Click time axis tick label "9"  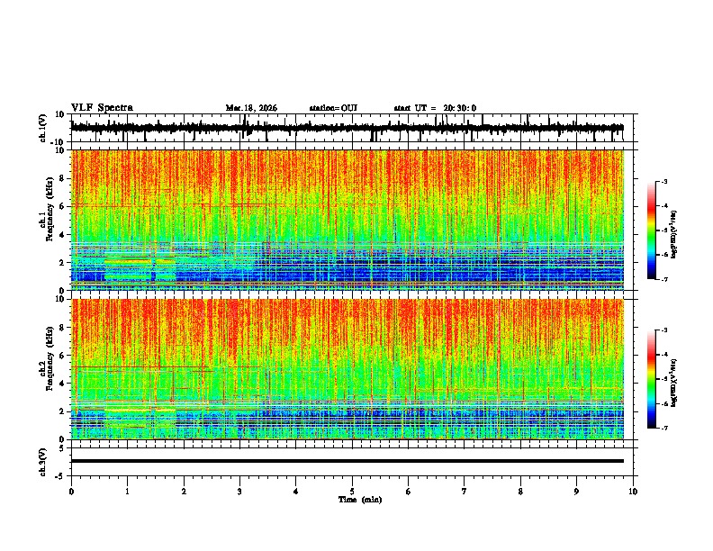point(576,492)
